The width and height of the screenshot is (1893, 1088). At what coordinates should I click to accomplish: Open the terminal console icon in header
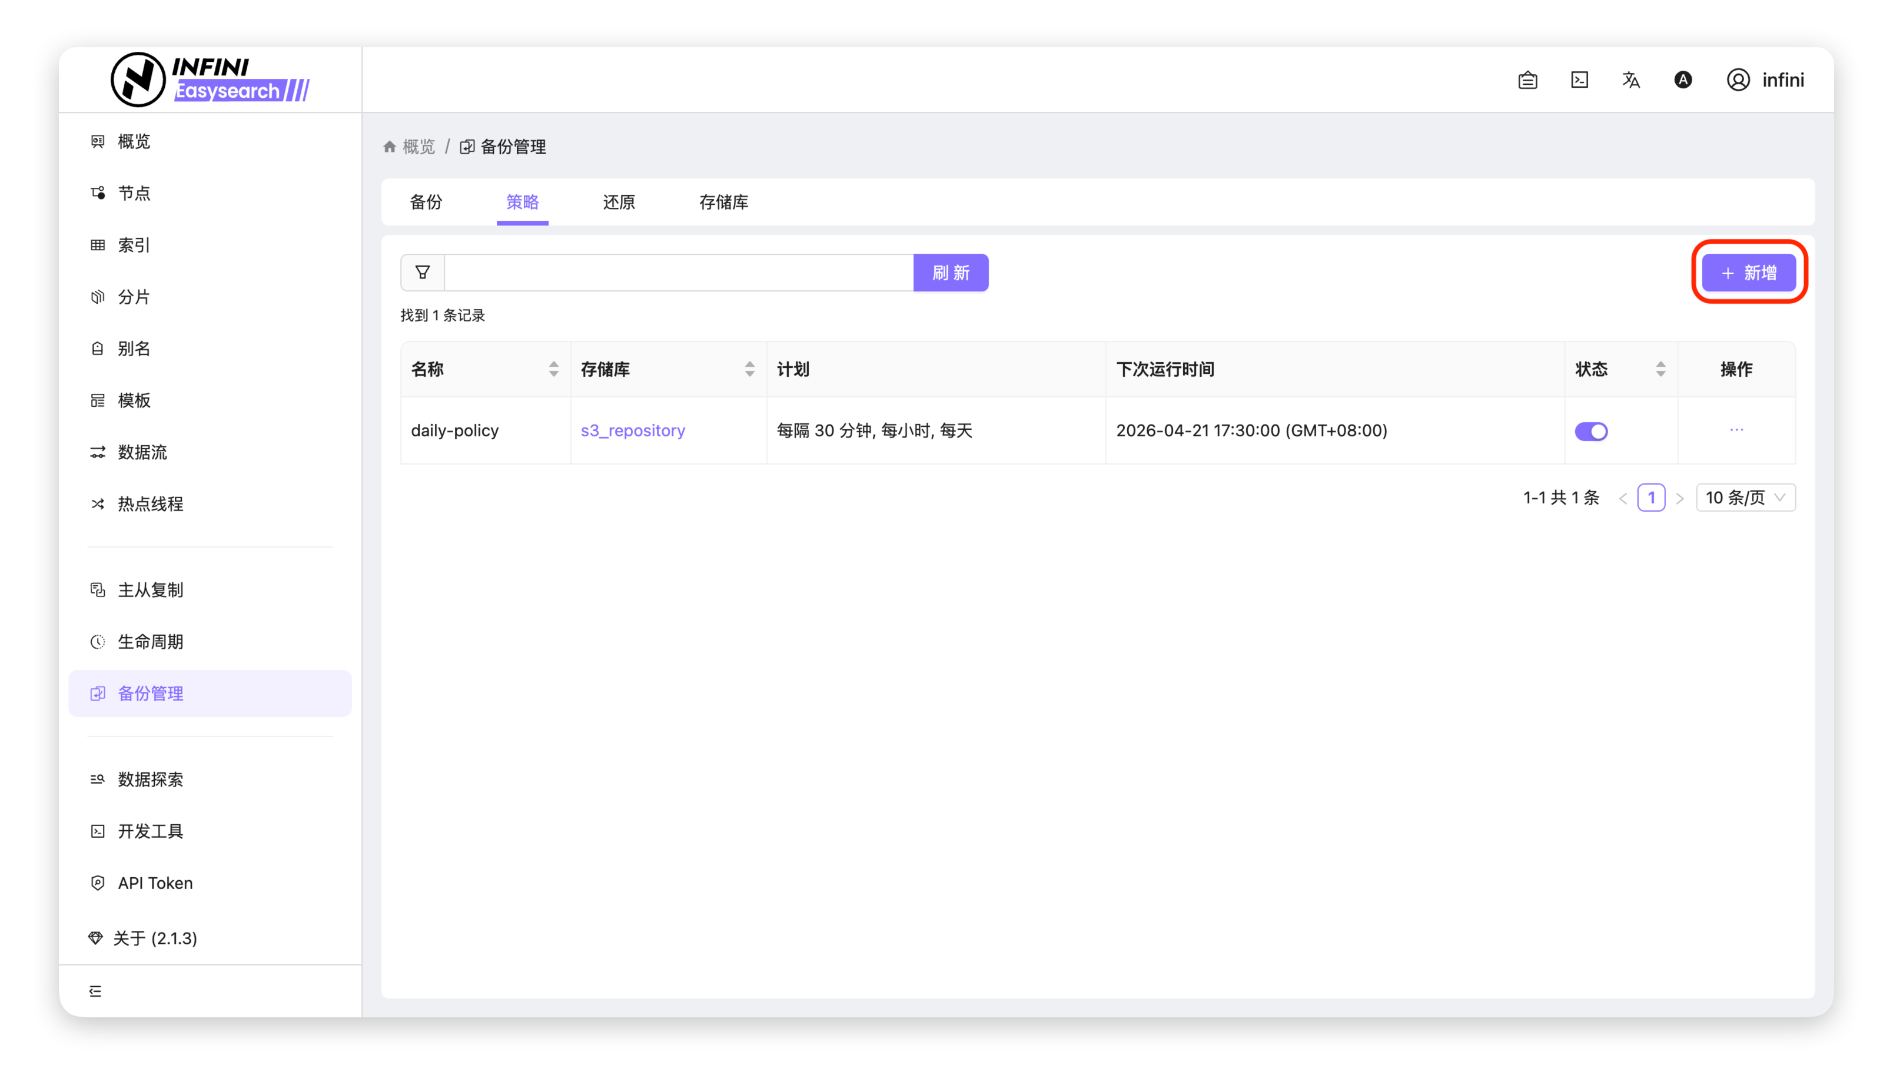coord(1579,80)
